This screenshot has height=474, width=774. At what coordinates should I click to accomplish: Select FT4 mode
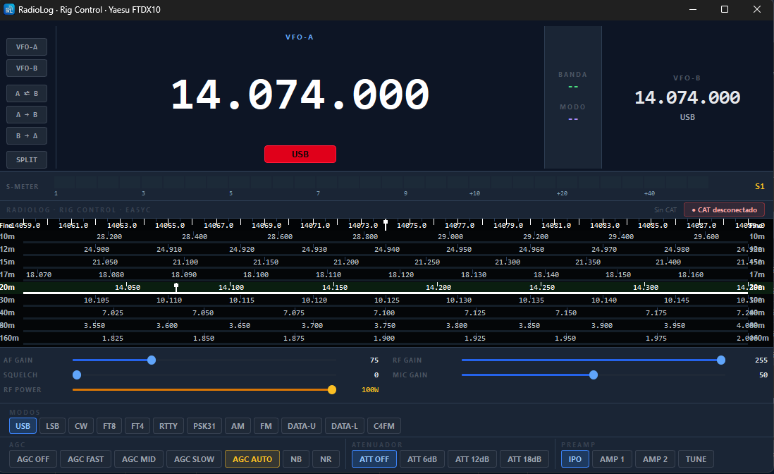click(137, 425)
